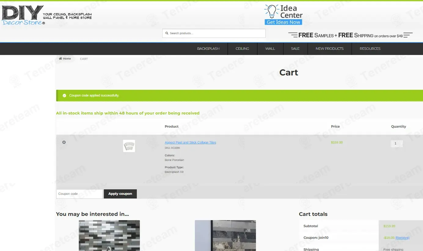Click the DIY Decor Store logo
423x251 pixels.
pyautogui.click(x=23, y=15)
